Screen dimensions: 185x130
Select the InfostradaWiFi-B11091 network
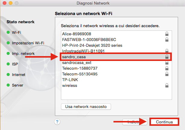[116, 51]
